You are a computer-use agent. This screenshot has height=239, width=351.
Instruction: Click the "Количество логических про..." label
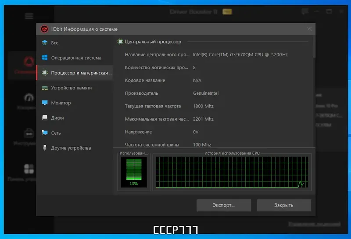point(156,68)
